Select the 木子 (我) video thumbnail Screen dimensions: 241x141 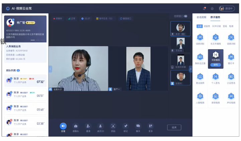(x=180, y=28)
